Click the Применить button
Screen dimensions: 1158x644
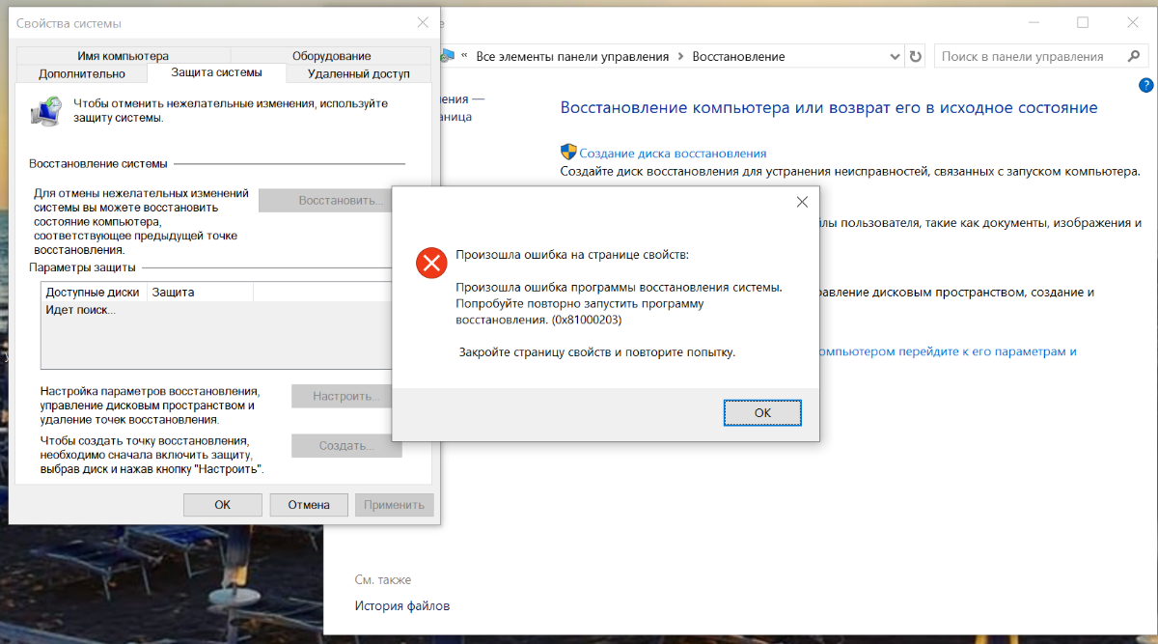pos(394,504)
